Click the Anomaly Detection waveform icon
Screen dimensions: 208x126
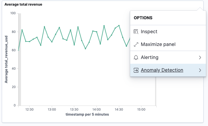click(x=136, y=70)
